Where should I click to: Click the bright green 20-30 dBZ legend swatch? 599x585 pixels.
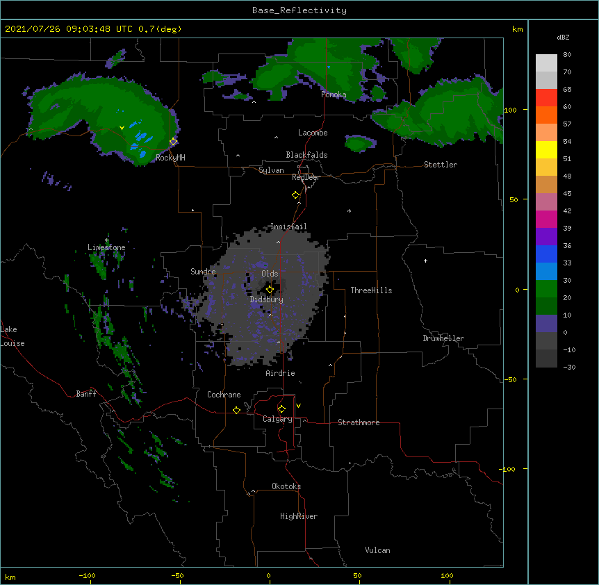coord(546,289)
